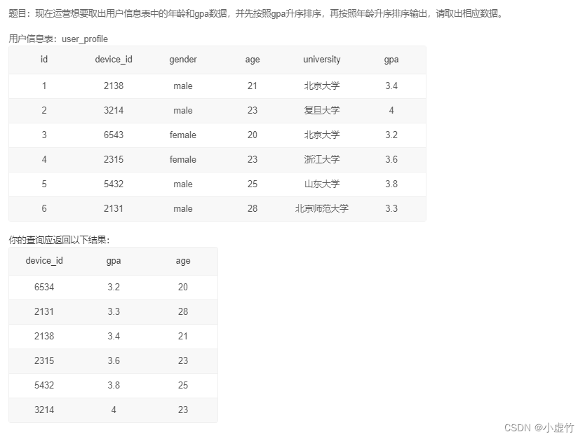Click the row with device_id 6534
Viewport: 585px width, 439px height.
point(44,287)
